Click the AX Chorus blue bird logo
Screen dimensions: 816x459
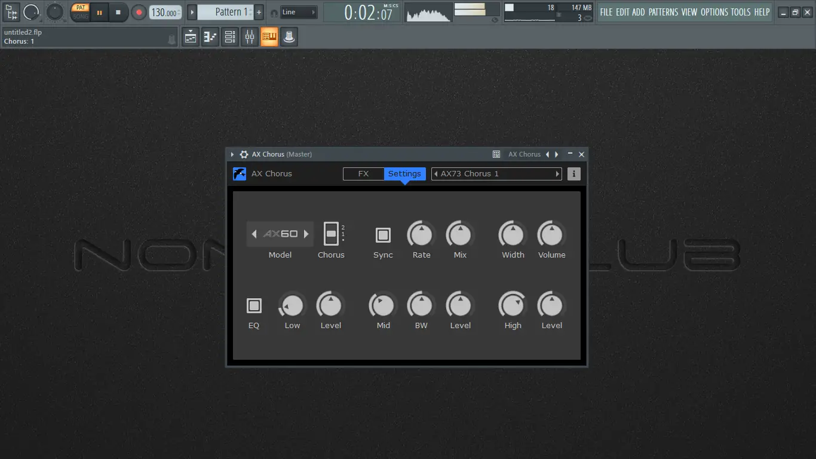pyautogui.click(x=240, y=174)
